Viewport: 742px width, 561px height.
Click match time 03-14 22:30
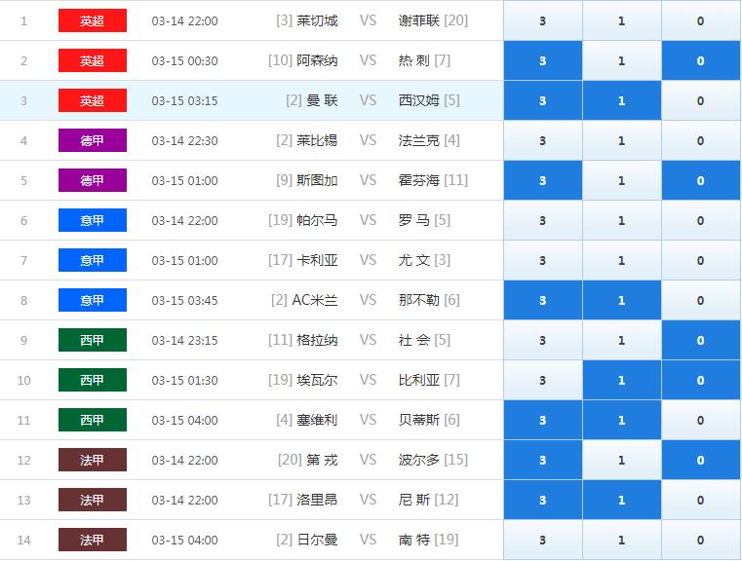[x=184, y=141]
